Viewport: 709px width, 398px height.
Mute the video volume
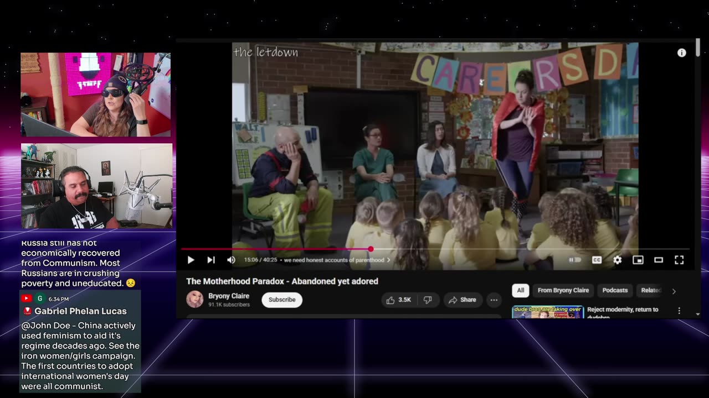pos(231,260)
